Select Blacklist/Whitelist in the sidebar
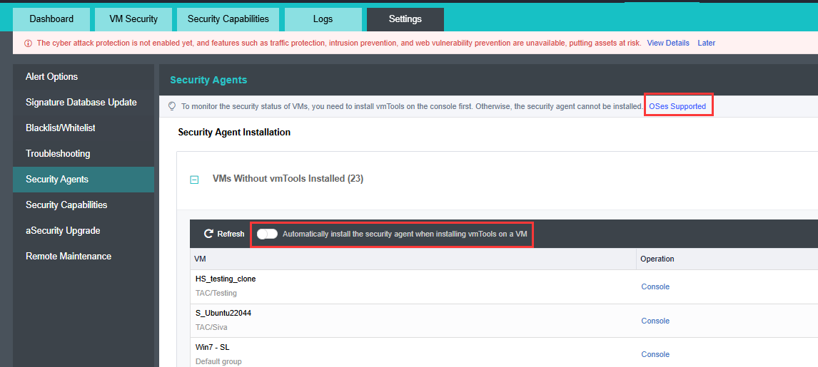This screenshot has height=367, width=818. tap(61, 128)
